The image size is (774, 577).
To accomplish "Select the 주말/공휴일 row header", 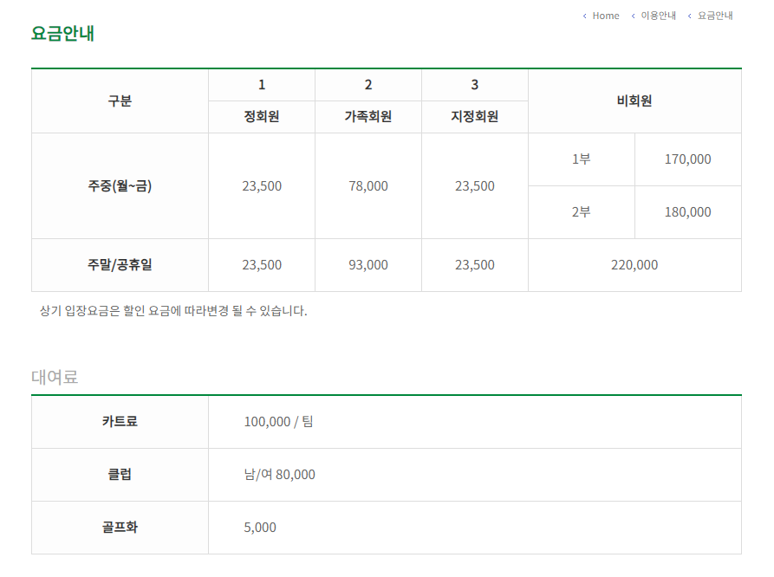I will point(120,265).
